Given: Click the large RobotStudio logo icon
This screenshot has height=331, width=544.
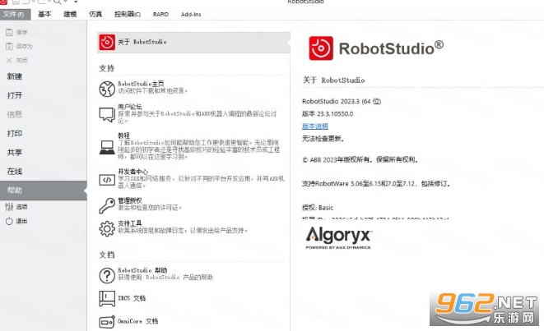Looking at the screenshot, I should pos(321,48).
